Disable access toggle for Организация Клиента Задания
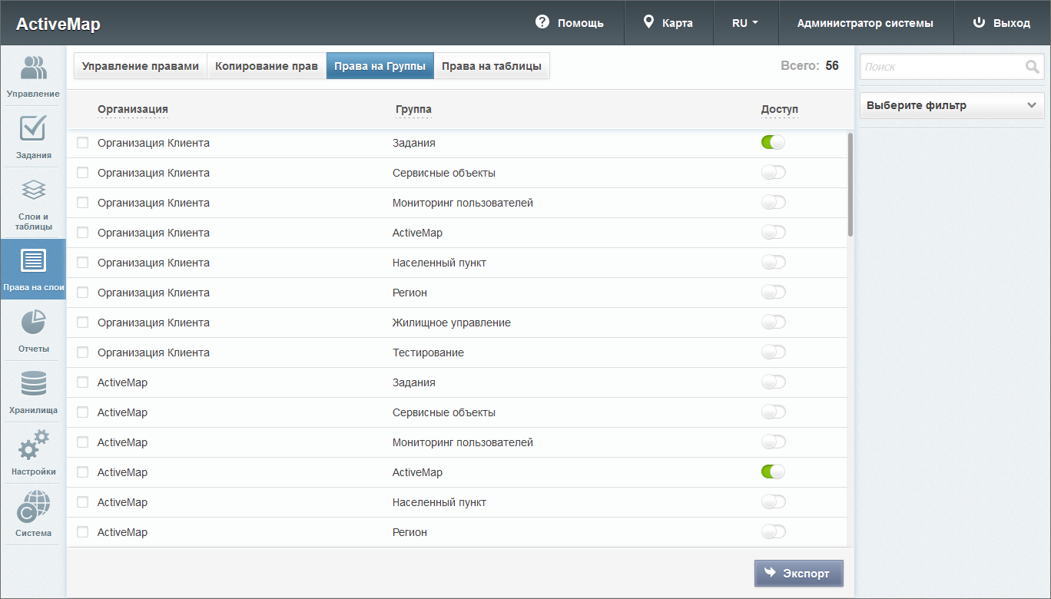This screenshot has height=599, width=1051. [x=773, y=143]
